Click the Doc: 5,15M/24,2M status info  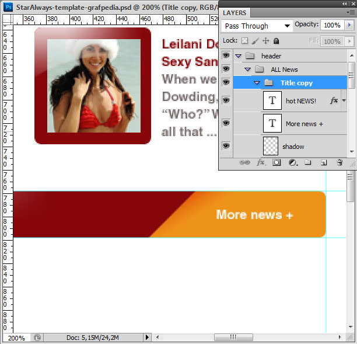click(x=93, y=338)
